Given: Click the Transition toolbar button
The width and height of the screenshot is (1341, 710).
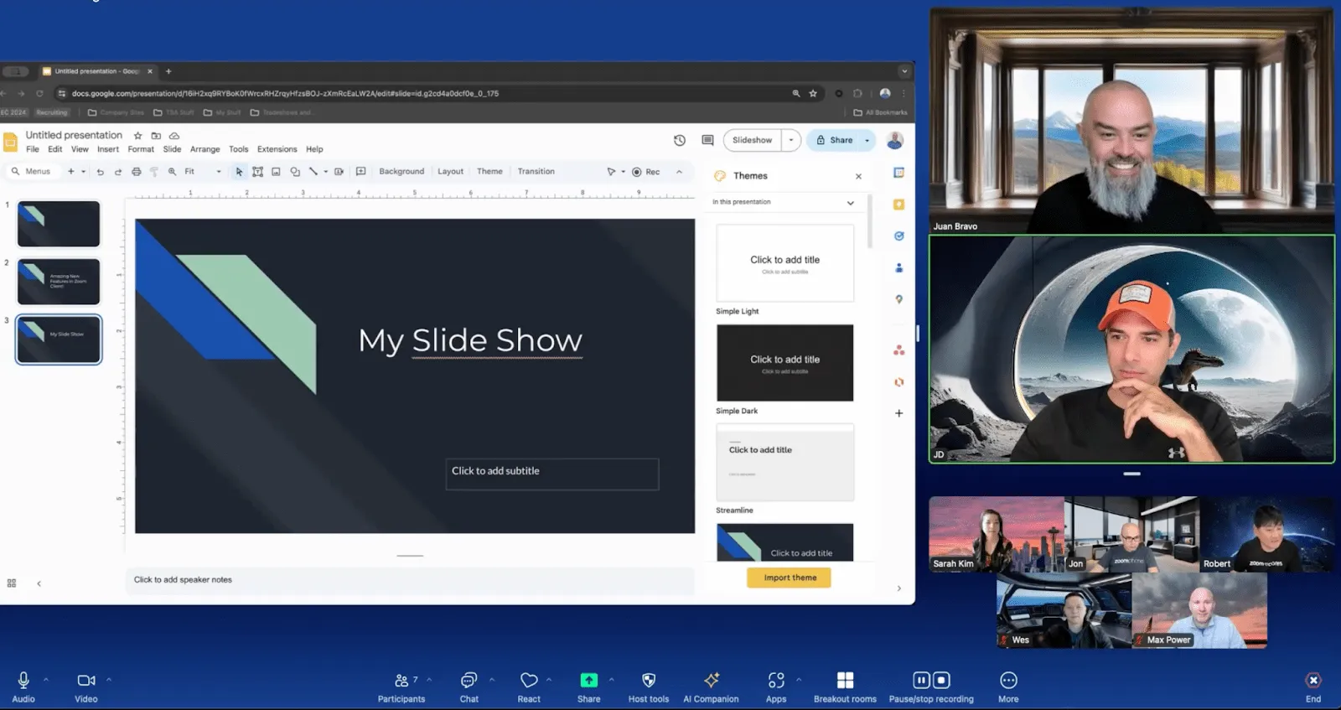Looking at the screenshot, I should tap(536, 172).
